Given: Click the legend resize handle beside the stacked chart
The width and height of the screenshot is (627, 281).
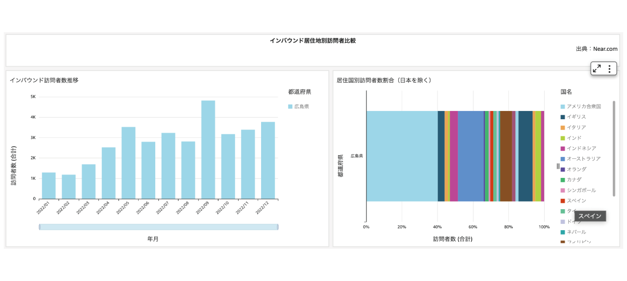Looking at the screenshot, I should 558,166.
